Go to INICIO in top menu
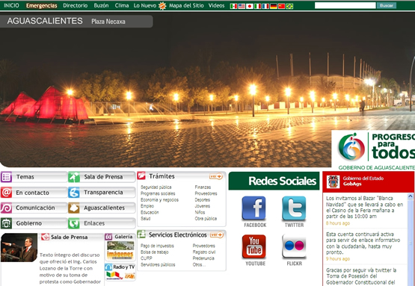 click(x=11, y=5)
